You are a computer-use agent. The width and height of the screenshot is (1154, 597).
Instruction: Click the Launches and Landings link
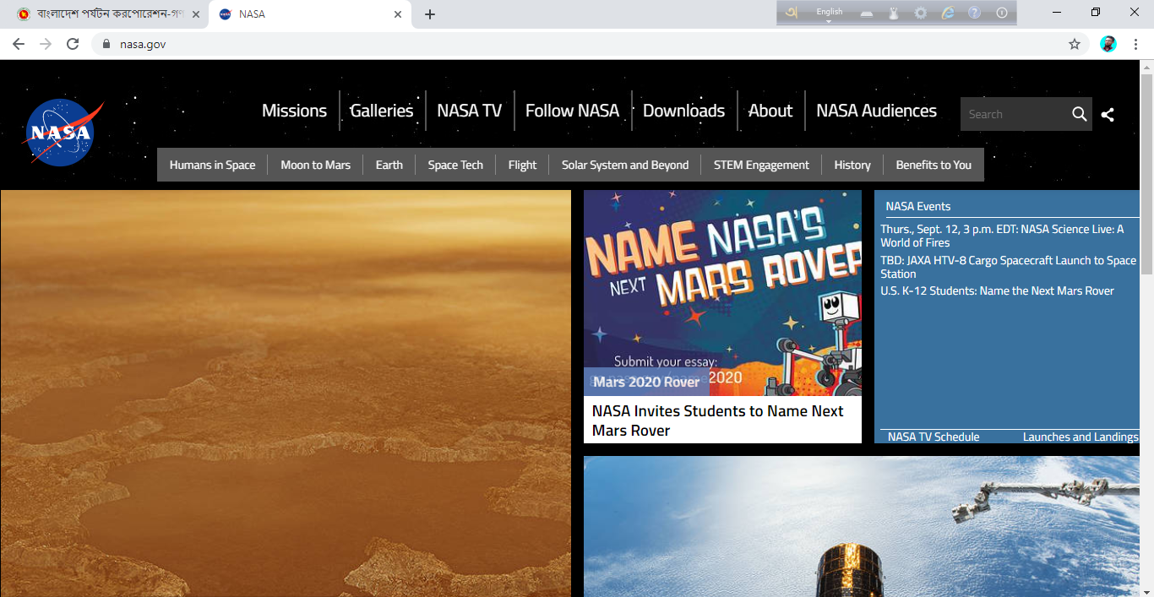[1081, 437]
